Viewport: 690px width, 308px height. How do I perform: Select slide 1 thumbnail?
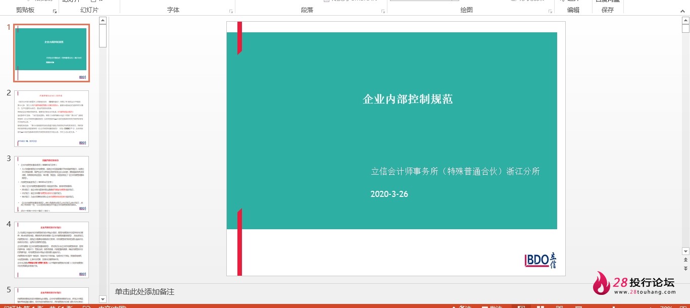click(x=52, y=53)
